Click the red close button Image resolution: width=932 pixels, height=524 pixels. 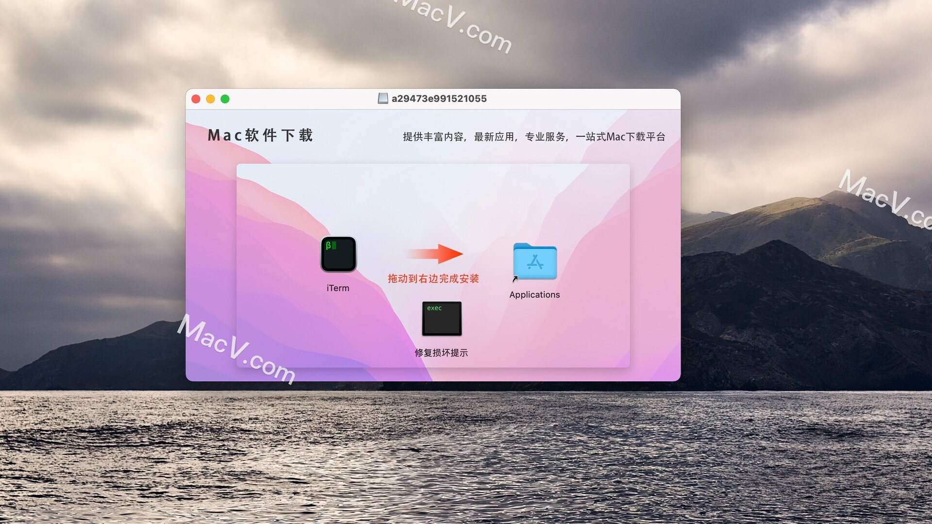pyautogui.click(x=197, y=98)
